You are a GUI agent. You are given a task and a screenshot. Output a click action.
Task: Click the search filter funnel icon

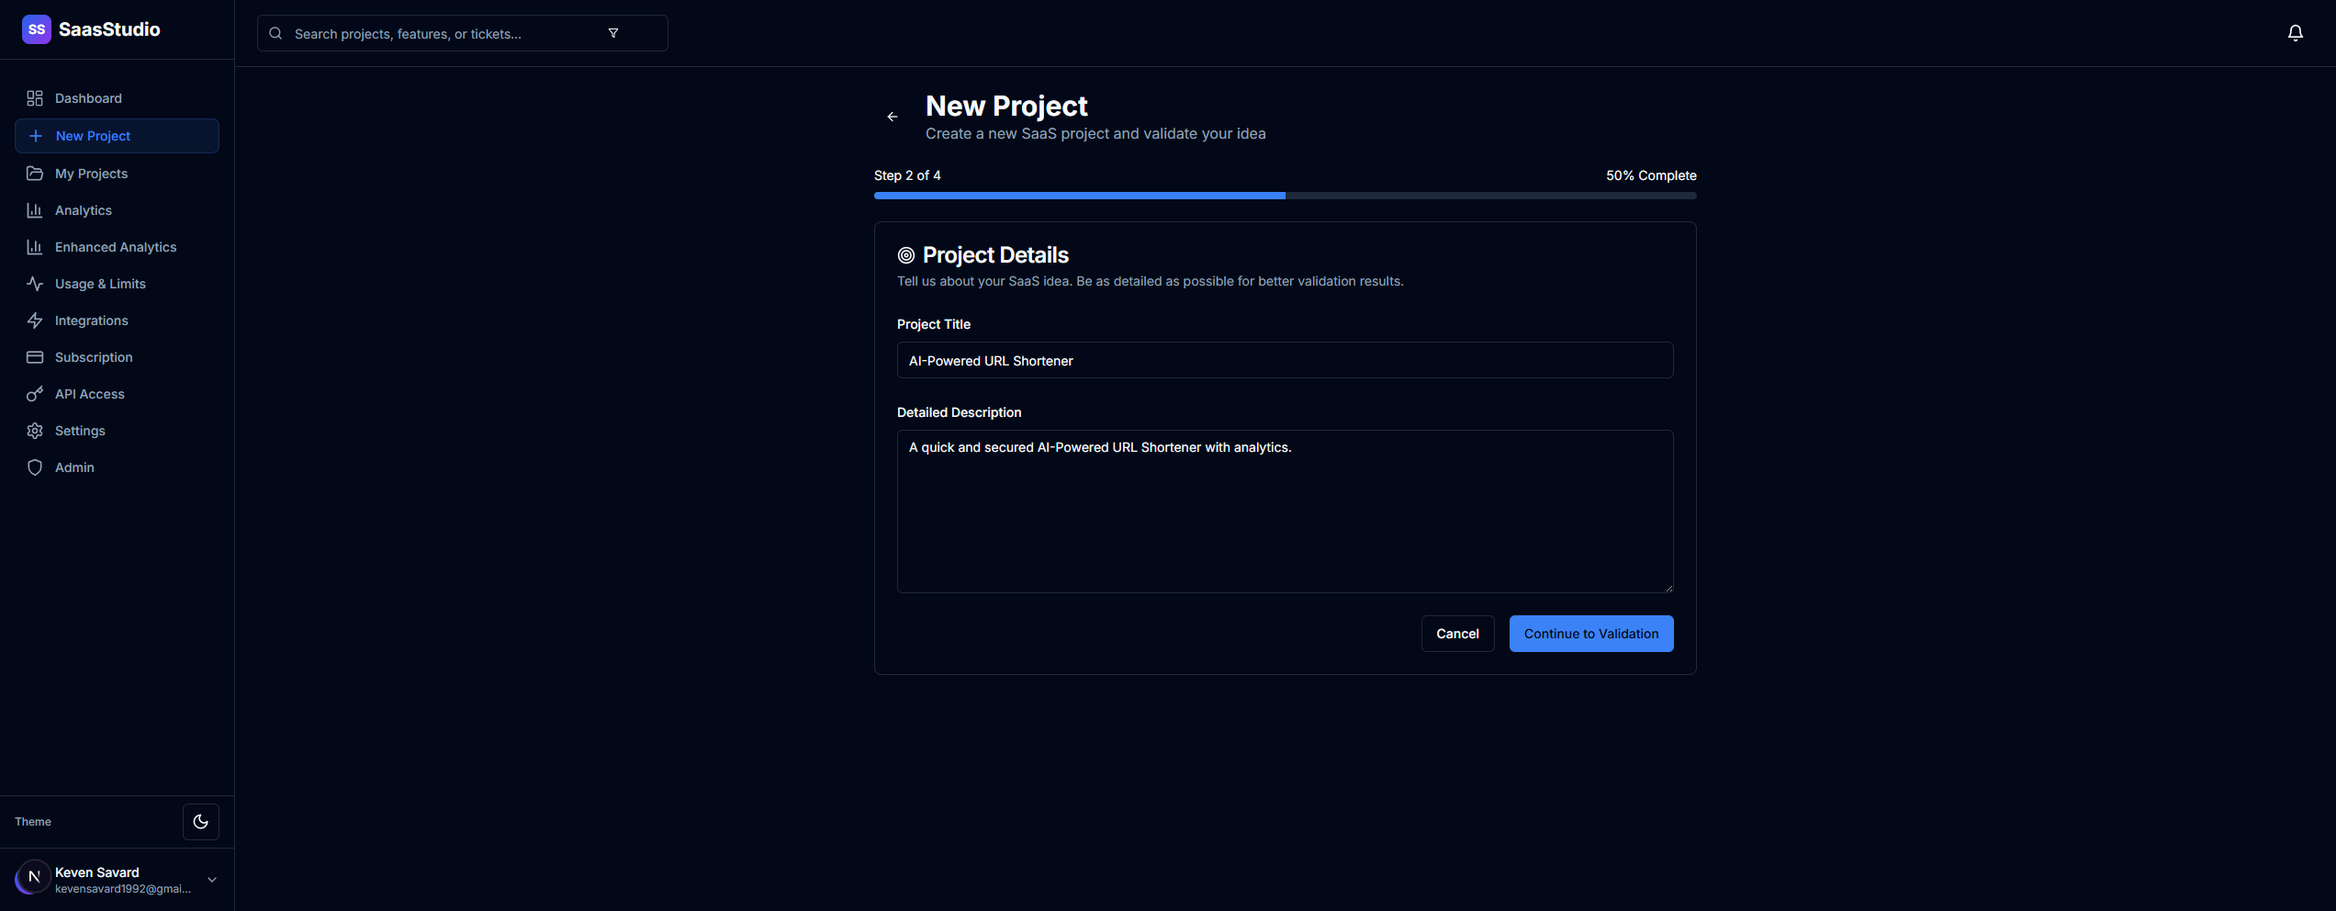(613, 33)
